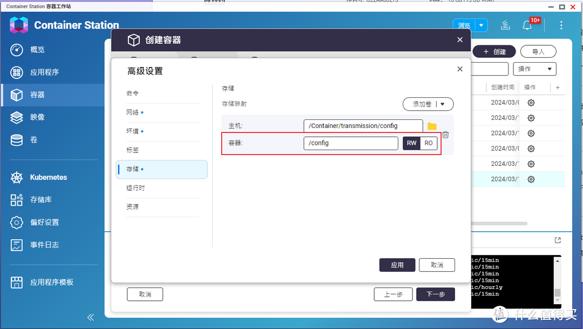The image size is (583, 329).
Task: Close the 高级设置 advanced settings dialog
Action: pyautogui.click(x=460, y=69)
